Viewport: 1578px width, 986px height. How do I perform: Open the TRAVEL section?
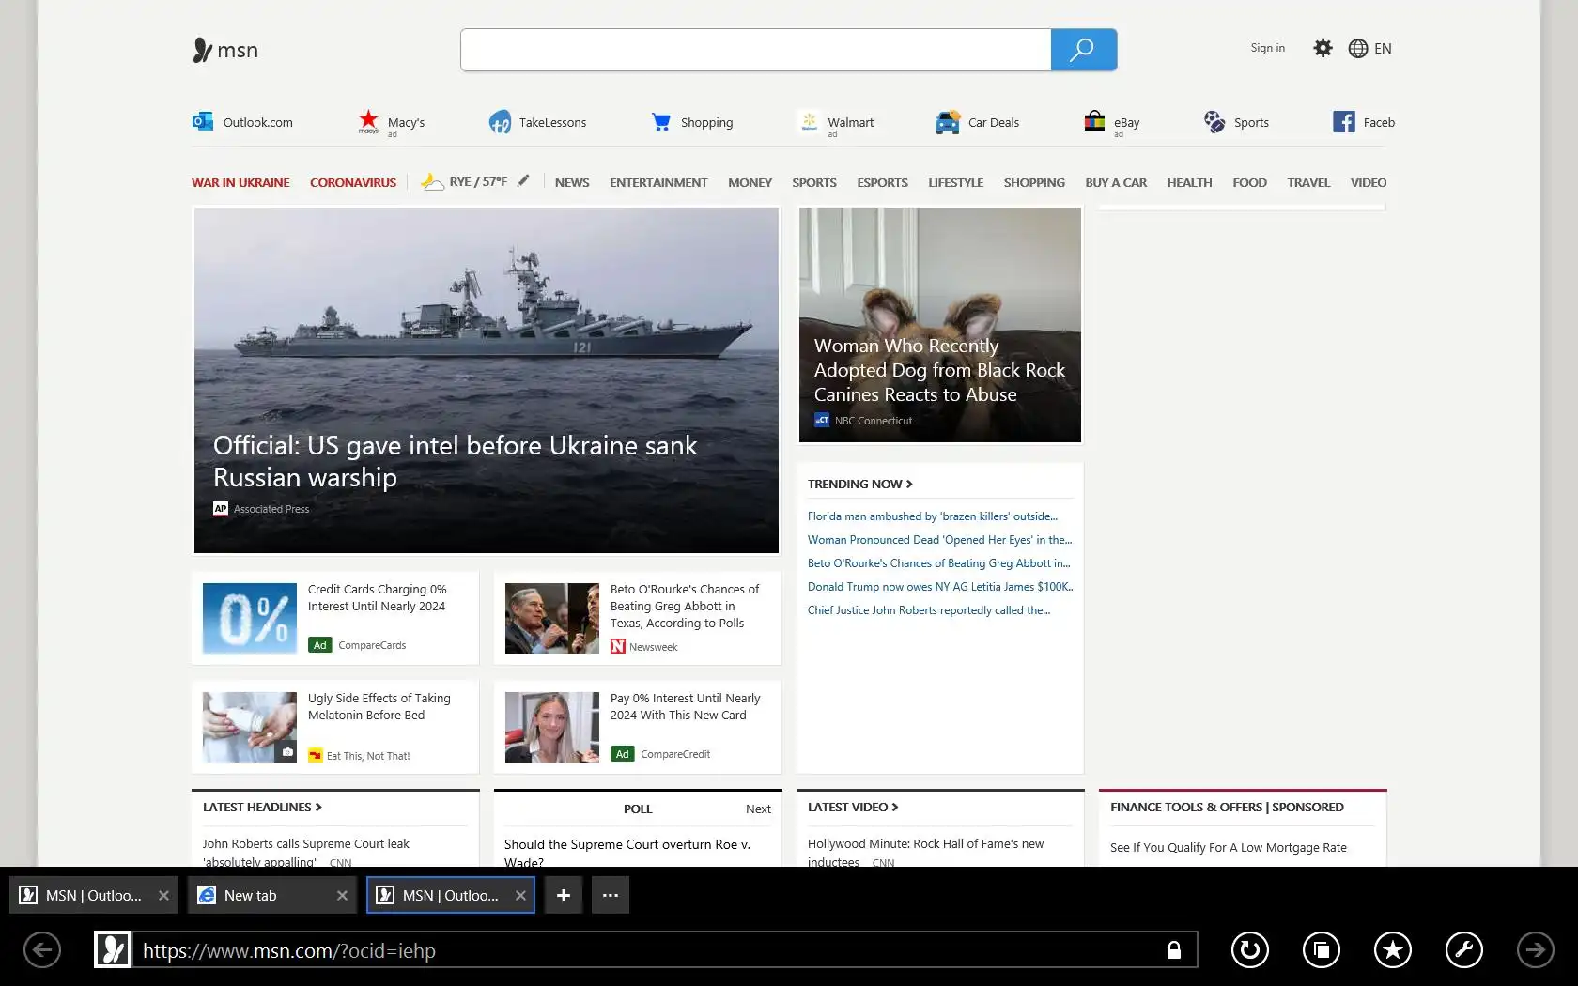(1308, 182)
